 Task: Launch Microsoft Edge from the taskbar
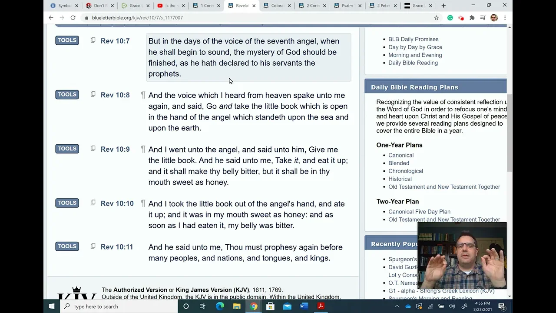220,306
